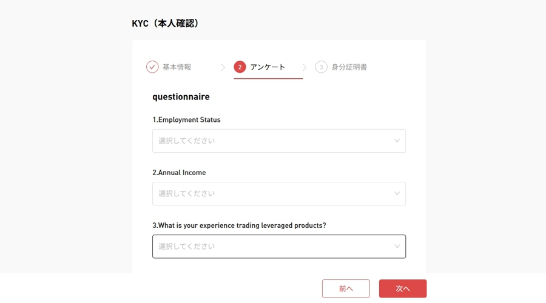Viewport: 546px width, 303px height.
Task: Click the chevron between アンケート and 身分証明書
Action: pyautogui.click(x=305, y=67)
